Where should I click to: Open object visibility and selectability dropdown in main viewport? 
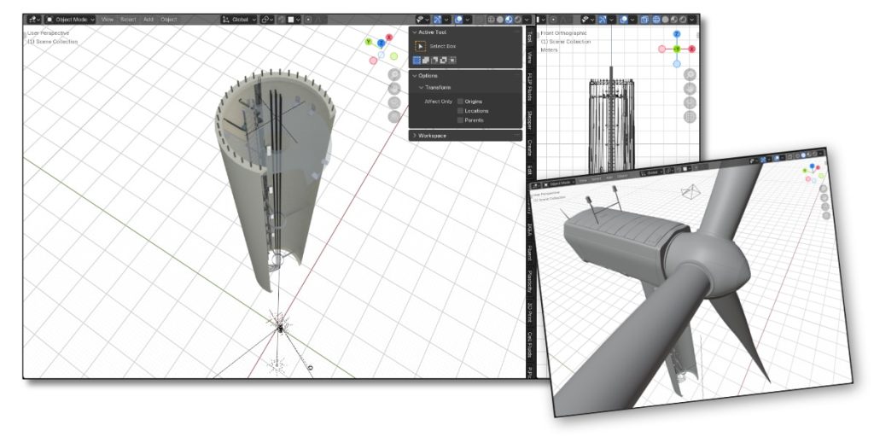[x=423, y=20]
